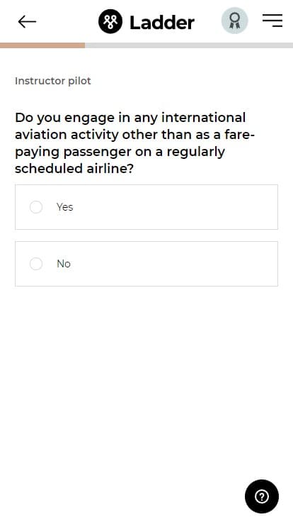Select the No radio button

36,264
